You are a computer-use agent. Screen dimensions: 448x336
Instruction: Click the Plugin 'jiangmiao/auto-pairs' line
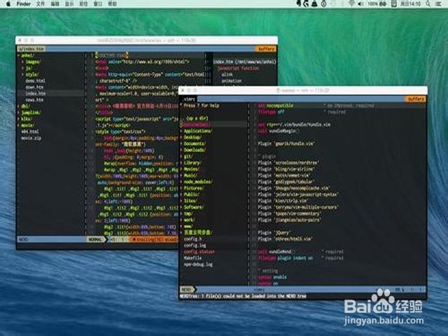pos(289,220)
